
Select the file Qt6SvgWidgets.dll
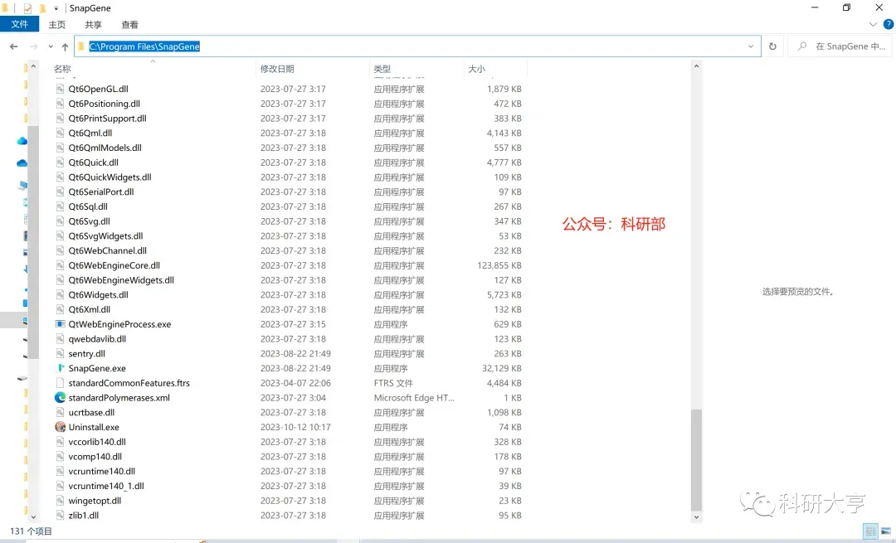click(105, 235)
